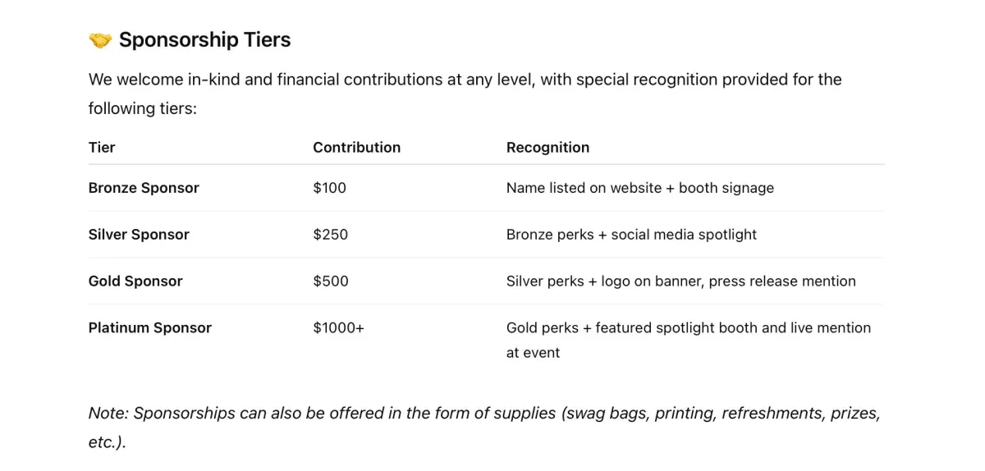Click the 'Gold perks + featured spotlight booth' cell
The width and height of the screenshot is (985, 471).
pyautogui.click(x=689, y=341)
